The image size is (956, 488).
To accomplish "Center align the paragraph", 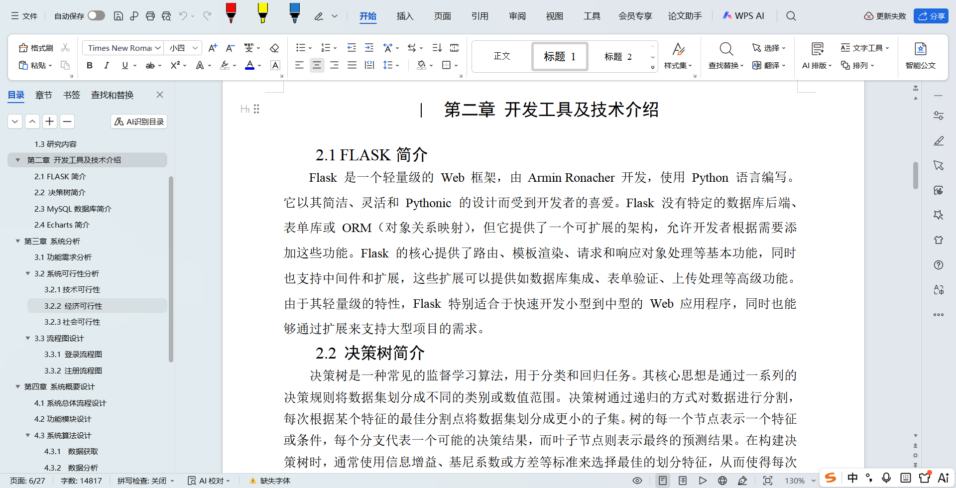I will [x=317, y=65].
